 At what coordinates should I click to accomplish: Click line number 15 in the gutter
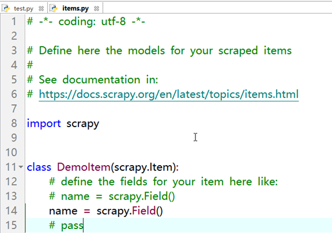click(x=11, y=225)
